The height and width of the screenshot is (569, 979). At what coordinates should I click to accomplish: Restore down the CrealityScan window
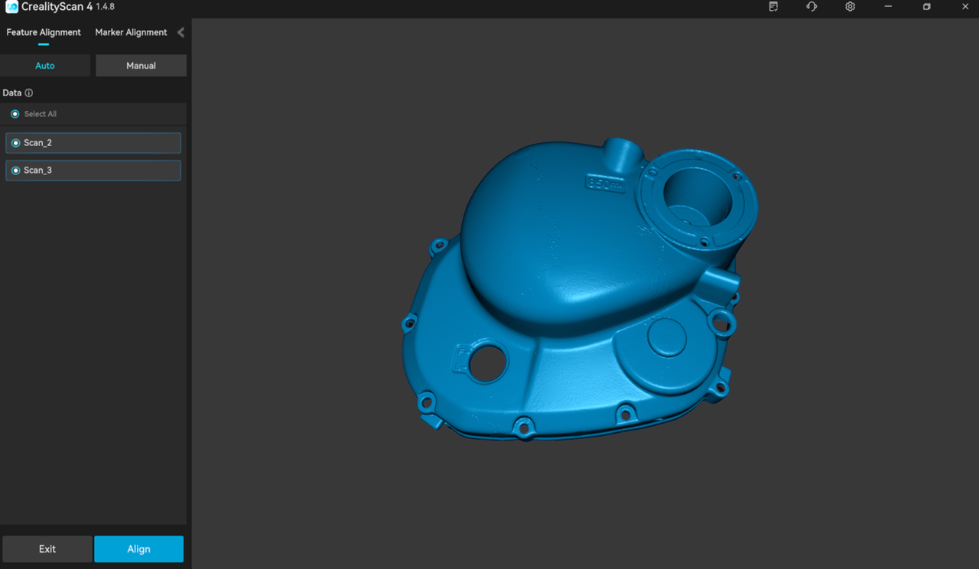926,7
